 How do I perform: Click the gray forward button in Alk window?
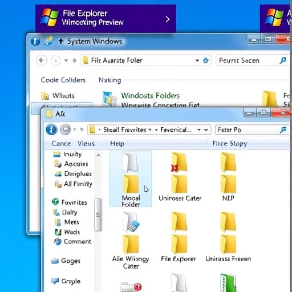tap(65, 129)
